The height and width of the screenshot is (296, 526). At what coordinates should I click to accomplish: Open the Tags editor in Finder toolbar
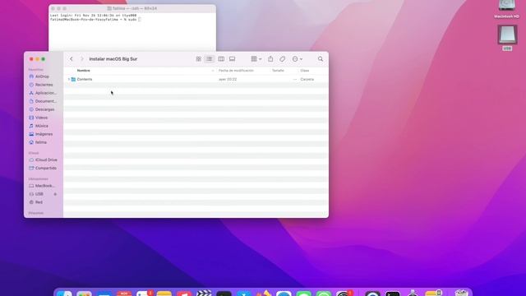pyautogui.click(x=283, y=59)
